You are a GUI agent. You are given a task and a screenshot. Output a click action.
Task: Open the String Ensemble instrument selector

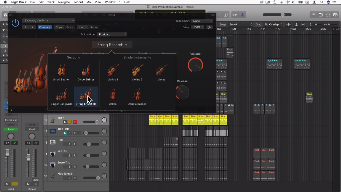(x=112, y=45)
